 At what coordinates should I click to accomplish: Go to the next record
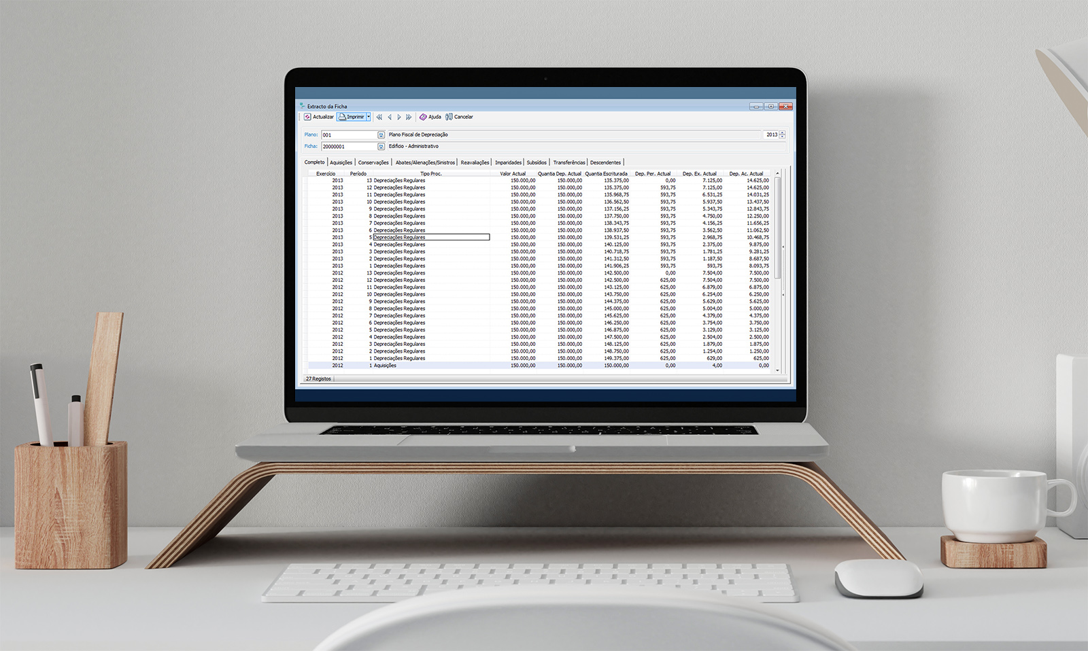(399, 117)
